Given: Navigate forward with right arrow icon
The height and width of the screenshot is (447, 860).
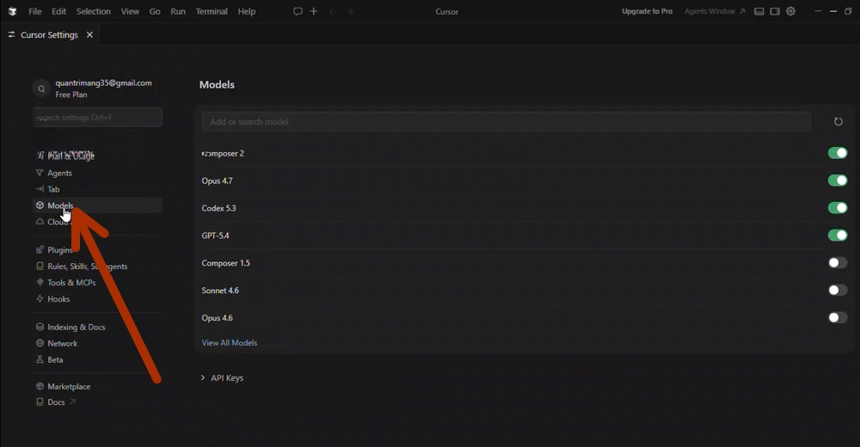Looking at the screenshot, I should (x=349, y=11).
